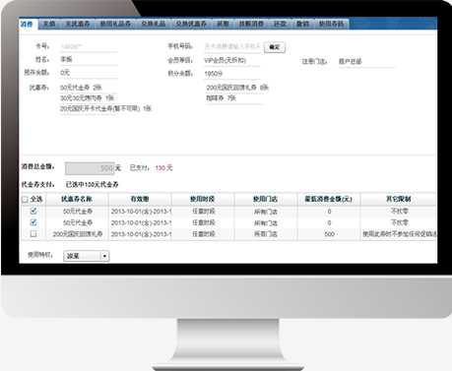Viewport: 452px width, 371px height.
Task: Click the 储存余额 0元 value
Action: 65,73
